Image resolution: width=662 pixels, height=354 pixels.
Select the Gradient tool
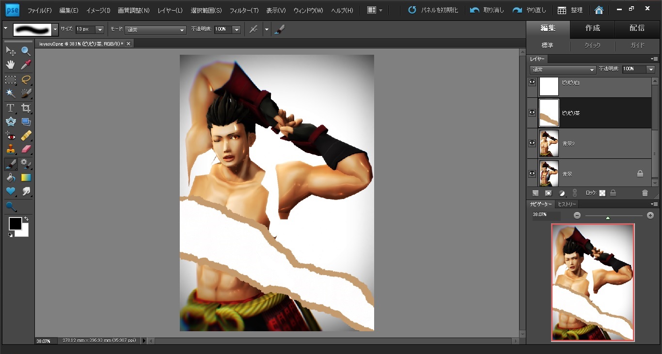(26, 178)
